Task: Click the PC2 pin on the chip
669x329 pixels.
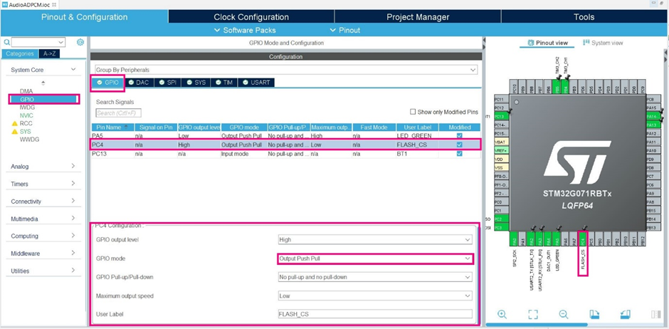Action: 501,219
